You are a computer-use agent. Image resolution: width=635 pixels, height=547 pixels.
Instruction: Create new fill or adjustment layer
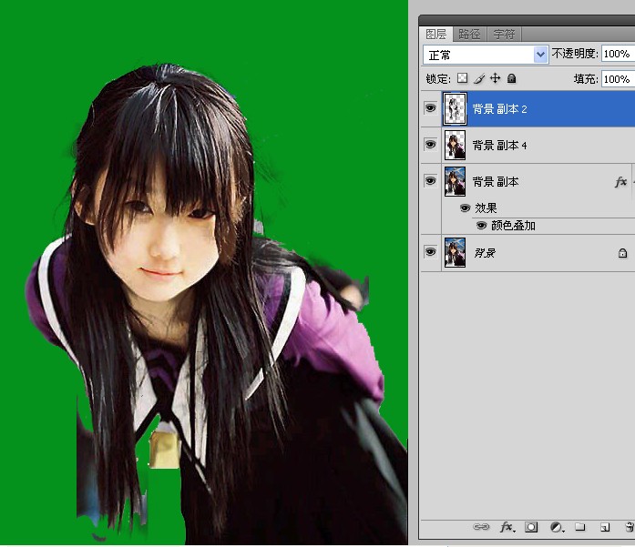pos(557,527)
